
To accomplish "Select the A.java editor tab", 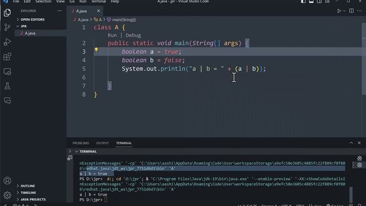I will [x=81, y=11].
